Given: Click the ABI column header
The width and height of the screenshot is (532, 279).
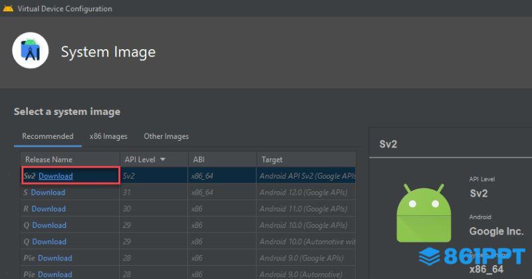Looking at the screenshot, I should coord(222,159).
